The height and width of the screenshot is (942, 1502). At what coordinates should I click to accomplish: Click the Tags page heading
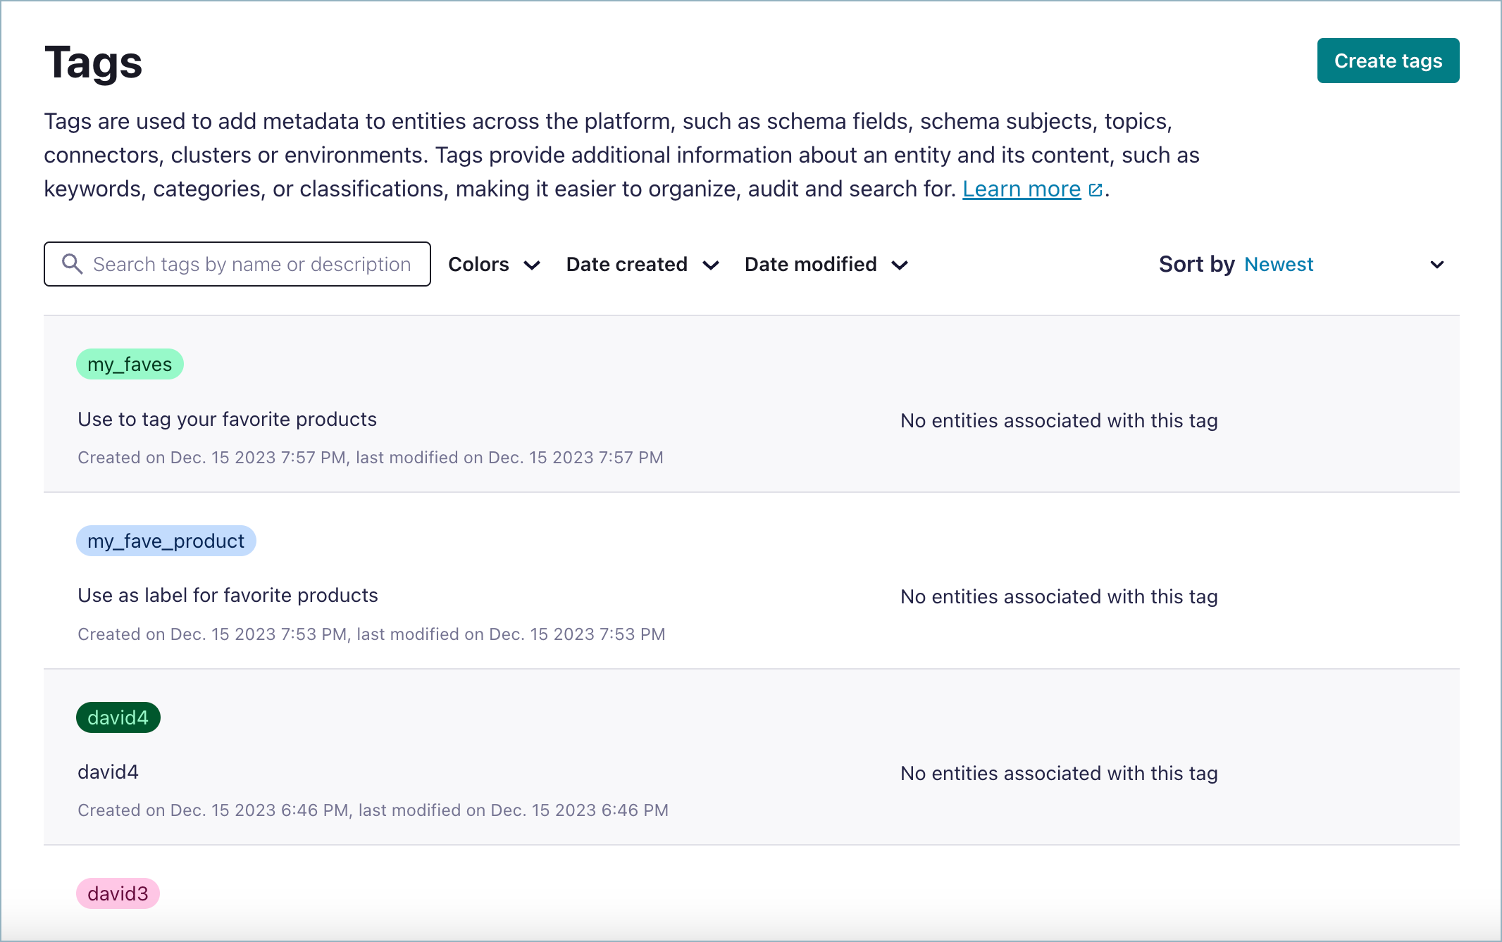tap(94, 62)
